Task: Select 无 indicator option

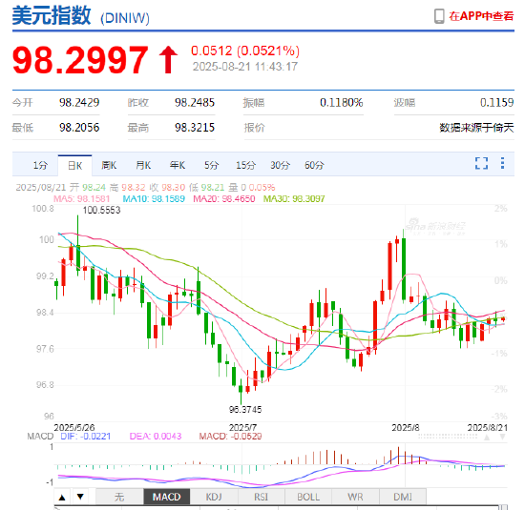Action: tap(119, 497)
